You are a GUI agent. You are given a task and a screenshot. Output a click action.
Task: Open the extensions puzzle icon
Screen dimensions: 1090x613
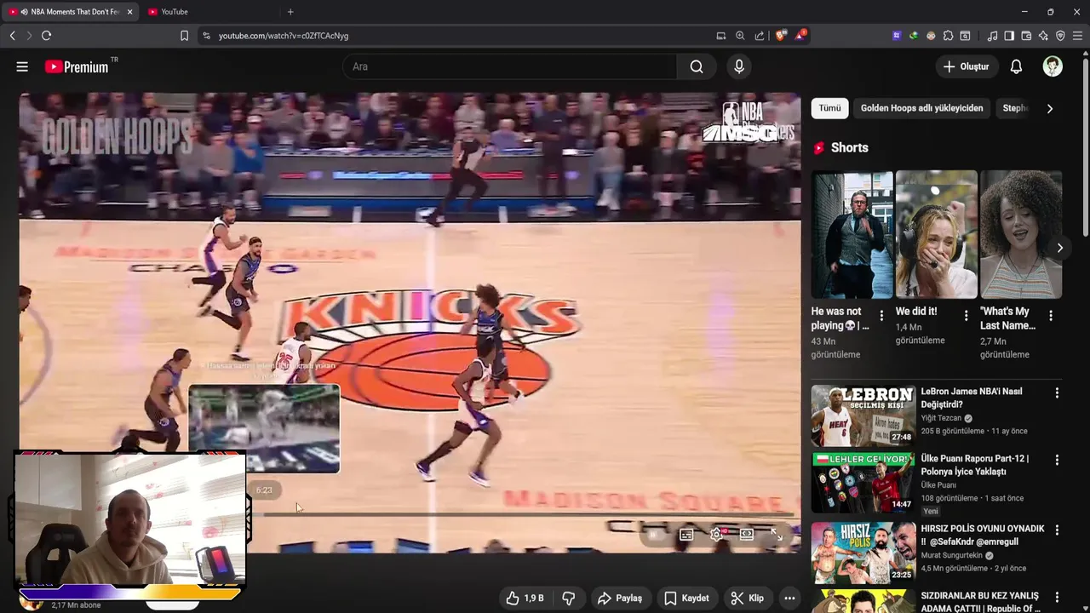click(948, 36)
